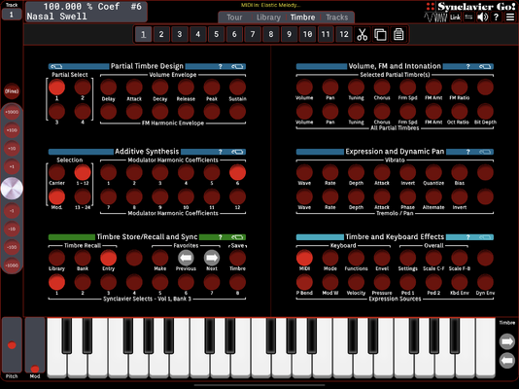
Task: Switch to the Library tab
Action: pos(268,18)
